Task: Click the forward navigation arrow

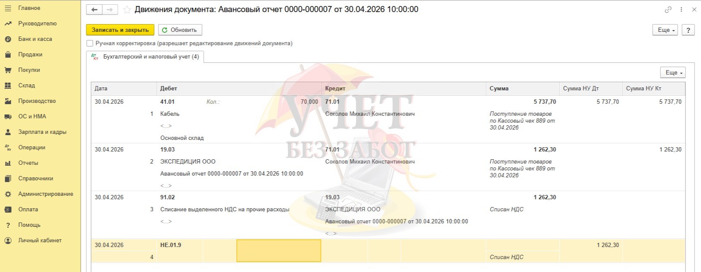Action: [110, 9]
